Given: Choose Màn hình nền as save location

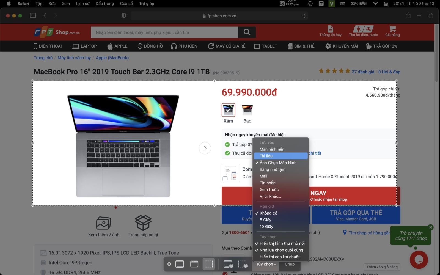Looking at the screenshot, I should 280,149.
